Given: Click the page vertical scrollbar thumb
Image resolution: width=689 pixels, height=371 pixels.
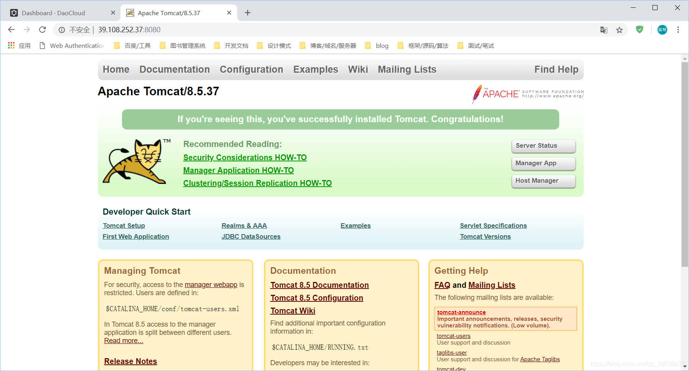Looking at the screenshot, I should coord(685,164).
